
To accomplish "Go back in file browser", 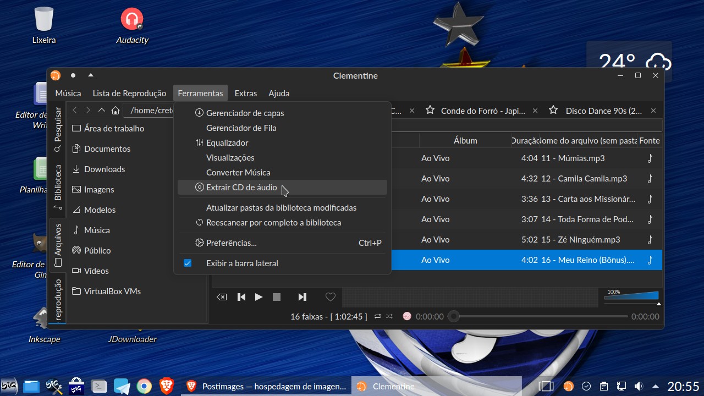I will [75, 111].
